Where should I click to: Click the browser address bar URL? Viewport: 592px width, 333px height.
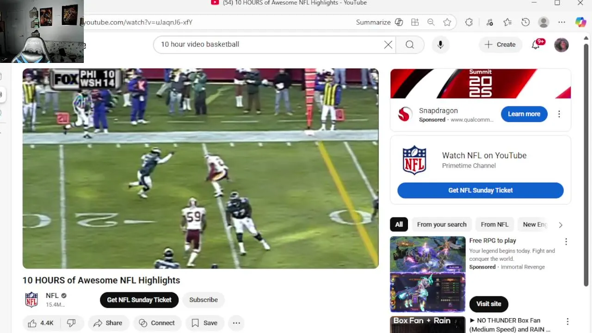click(x=137, y=22)
